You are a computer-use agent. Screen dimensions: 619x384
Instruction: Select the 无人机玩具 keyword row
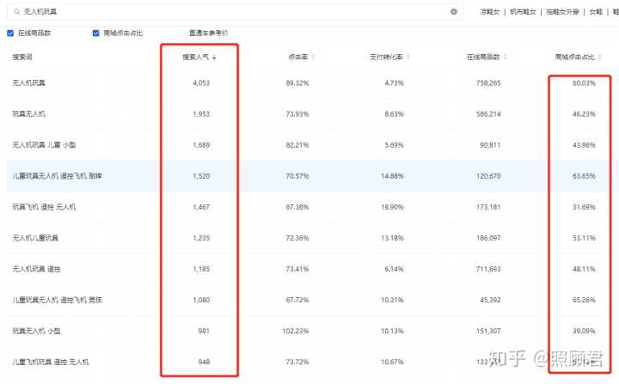point(29,82)
